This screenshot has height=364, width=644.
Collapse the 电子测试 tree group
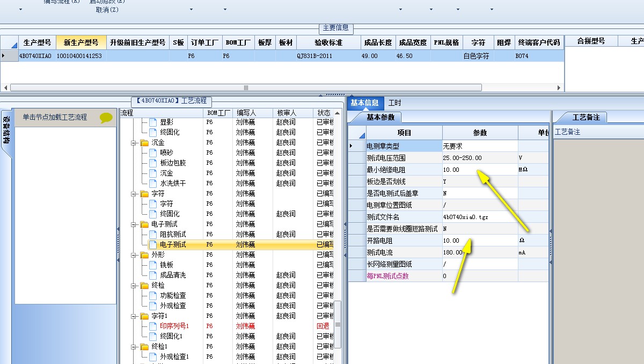click(x=134, y=224)
